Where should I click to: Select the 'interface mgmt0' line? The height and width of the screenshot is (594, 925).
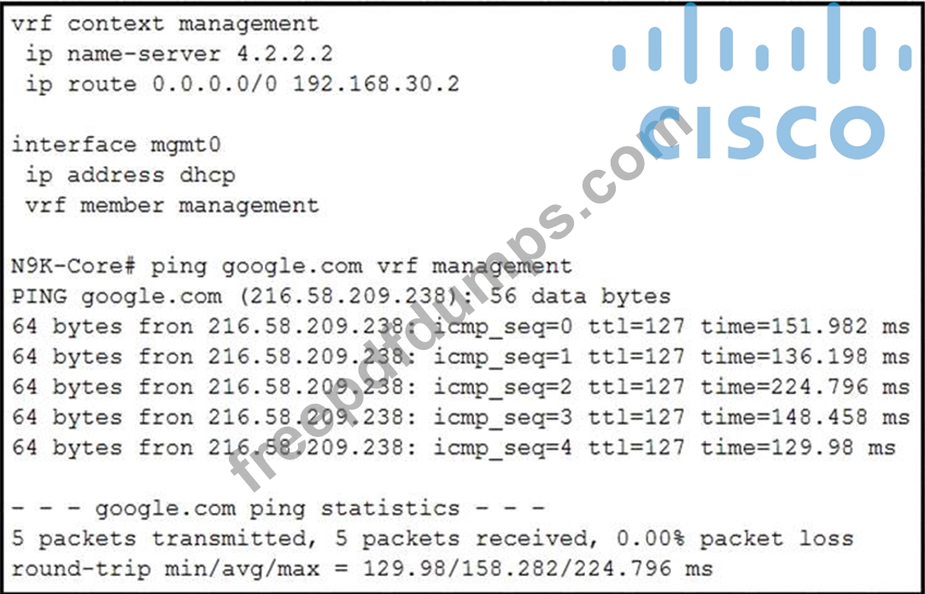(116, 145)
